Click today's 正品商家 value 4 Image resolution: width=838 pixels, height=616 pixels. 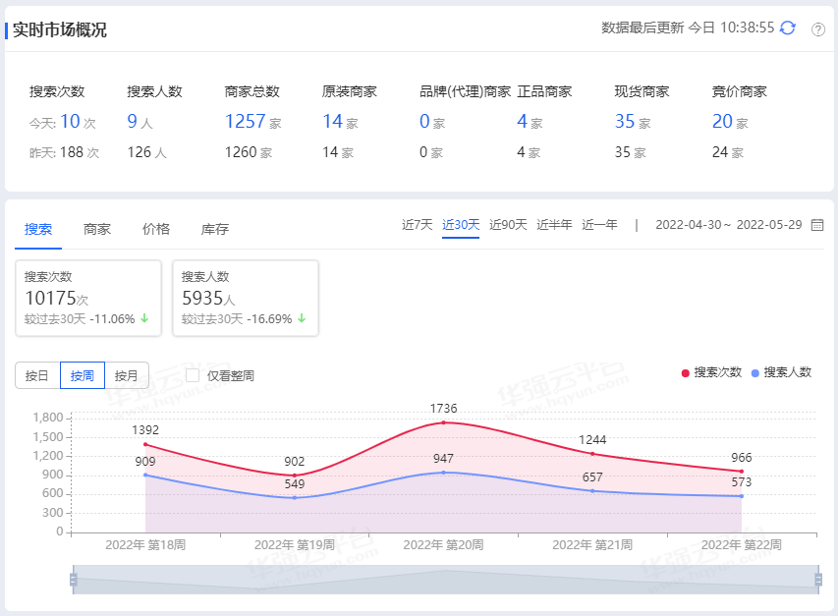522,121
